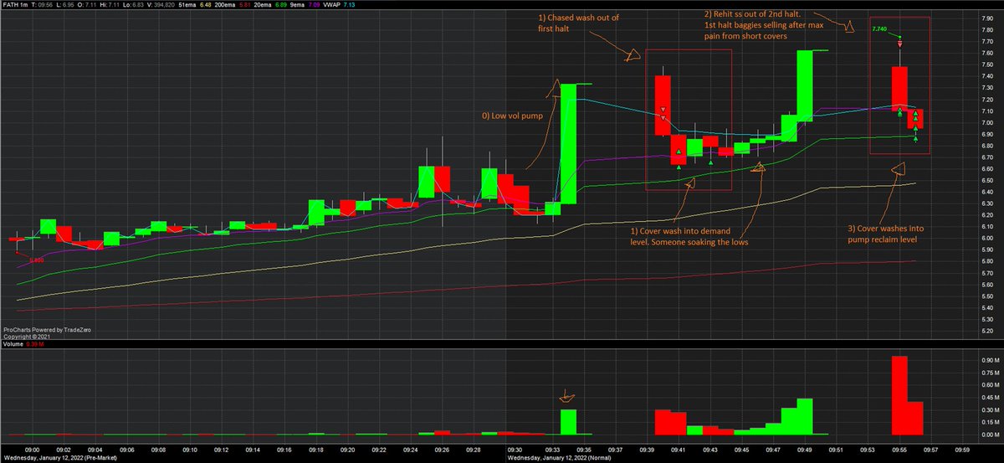Click the 200ema value 5.81
Viewport: 1004px width, 463px height.
click(244, 5)
